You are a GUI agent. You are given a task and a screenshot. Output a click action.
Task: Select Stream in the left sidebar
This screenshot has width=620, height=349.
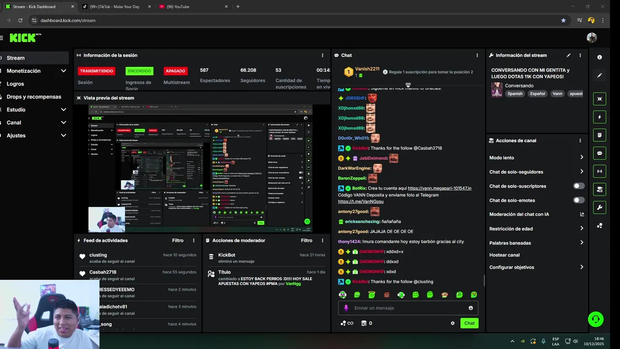(x=34, y=58)
